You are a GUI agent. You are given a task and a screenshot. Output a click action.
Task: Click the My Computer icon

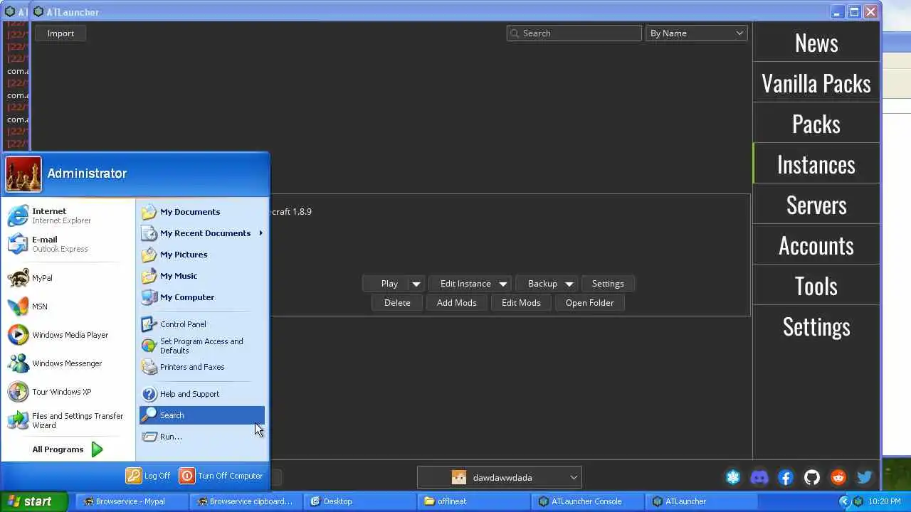pyautogui.click(x=149, y=297)
